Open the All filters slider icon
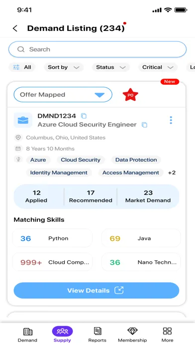The height and width of the screenshot is (347, 195). coord(16,67)
